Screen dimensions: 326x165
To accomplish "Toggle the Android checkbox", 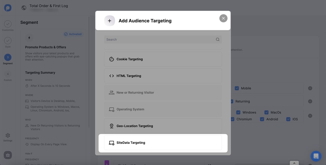I will [262, 119].
